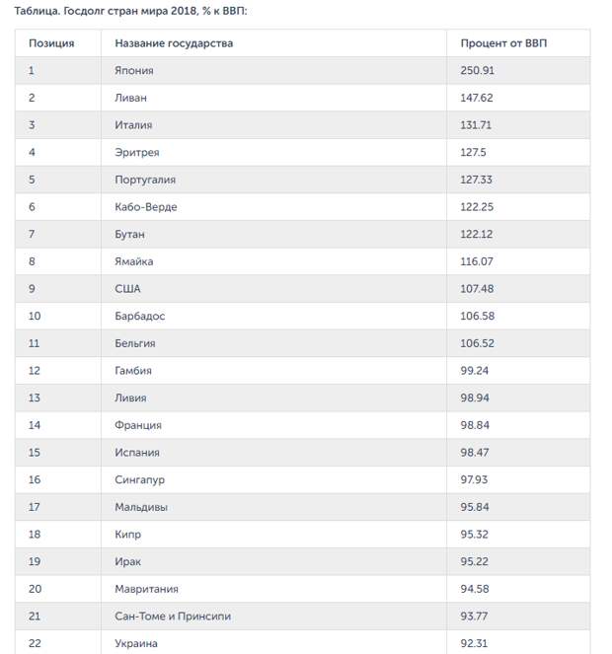Select the 'Ливан' country cell
Image resolution: width=612 pixels, height=654 pixels.
point(130,98)
